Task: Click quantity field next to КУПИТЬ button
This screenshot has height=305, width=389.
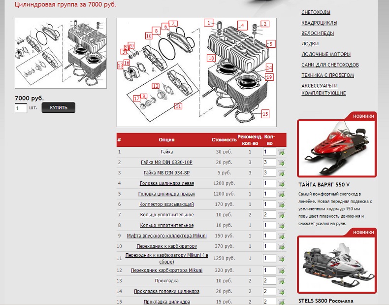Action: 21,108
